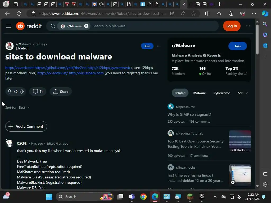Open the Minecraft taskbar icon
271x203 pixels.
pos(190,197)
